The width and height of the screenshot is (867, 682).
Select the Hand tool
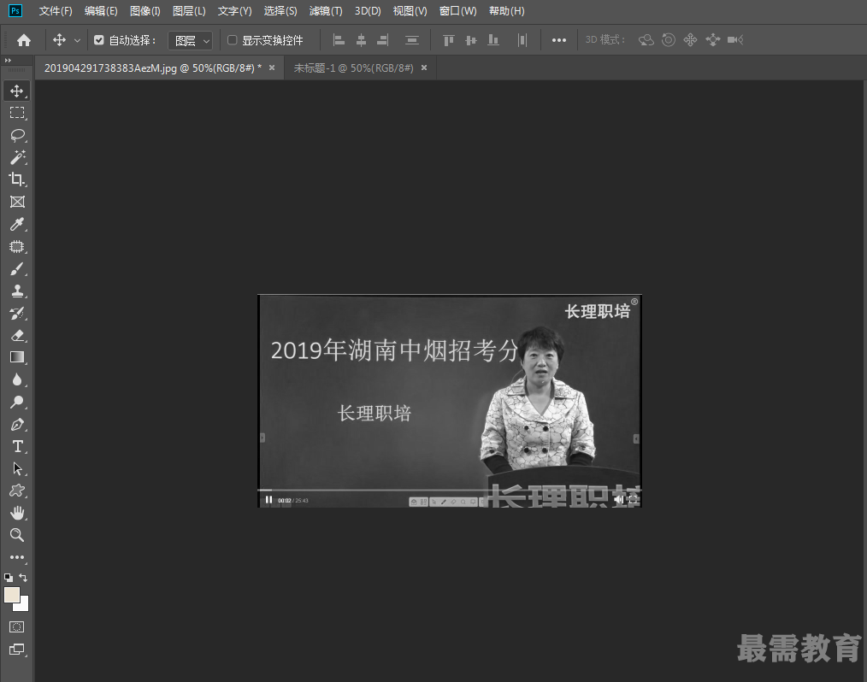[x=17, y=514]
